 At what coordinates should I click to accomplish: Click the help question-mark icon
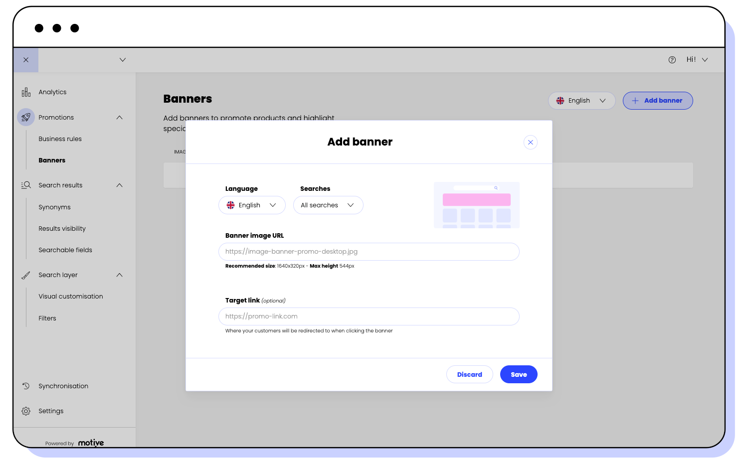click(x=672, y=59)
